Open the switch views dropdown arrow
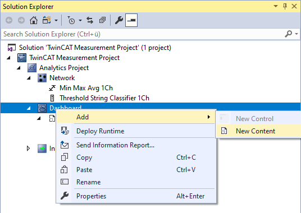 56,20
